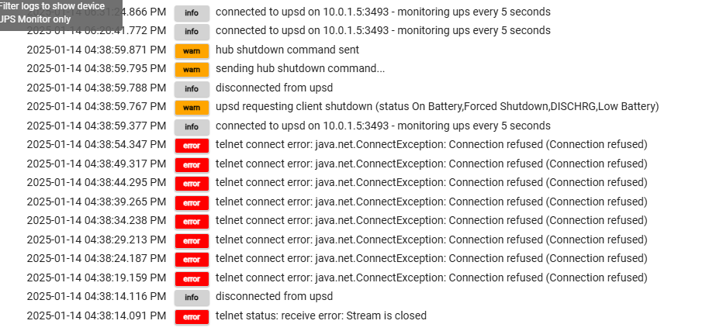Select the info badge at 04:38:59.788 PM
The image size is (716, 331).
pyautogui.click(x=192, y=88)
